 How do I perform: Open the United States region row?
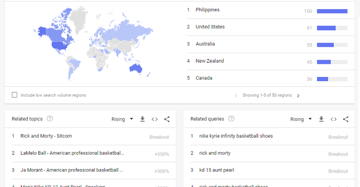[271, 27]
